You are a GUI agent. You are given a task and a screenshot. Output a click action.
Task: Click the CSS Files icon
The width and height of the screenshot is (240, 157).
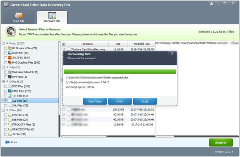(x=10, y=115)
